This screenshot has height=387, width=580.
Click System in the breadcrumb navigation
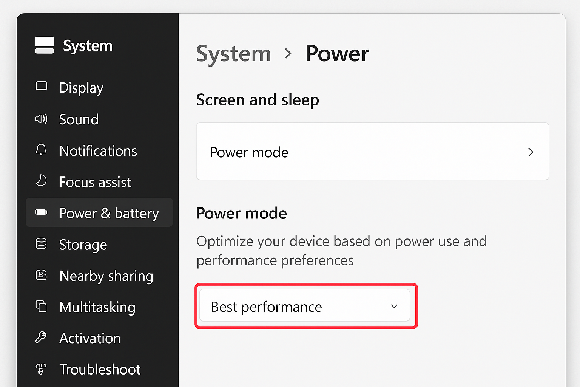click(233, 54)
